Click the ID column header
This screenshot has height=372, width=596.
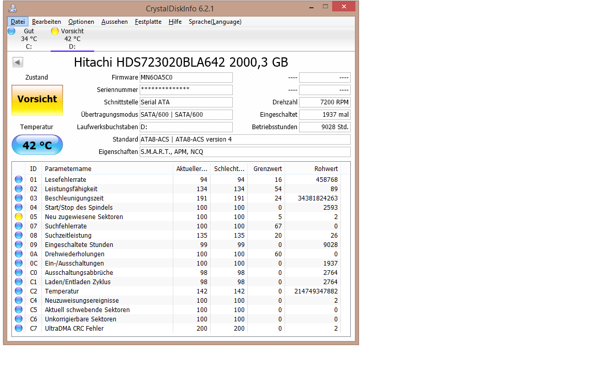pyautogui.click(x=34, y=168)
